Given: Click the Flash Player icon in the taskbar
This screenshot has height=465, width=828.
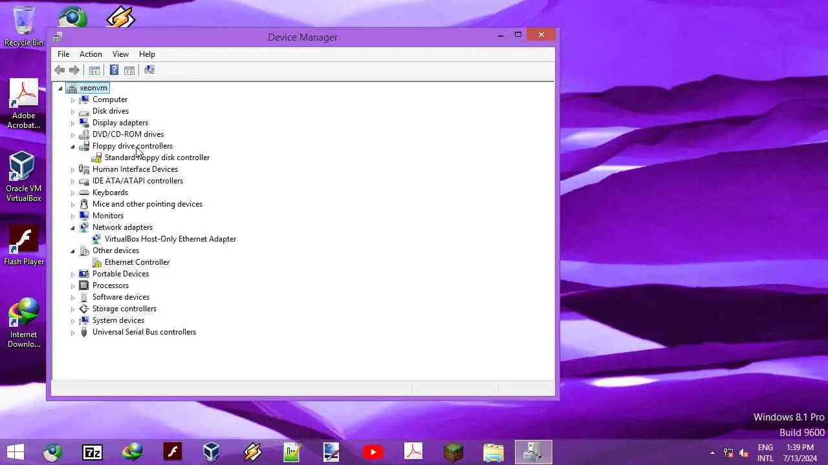Looking at the screenshot, I should tap(173, 452).
